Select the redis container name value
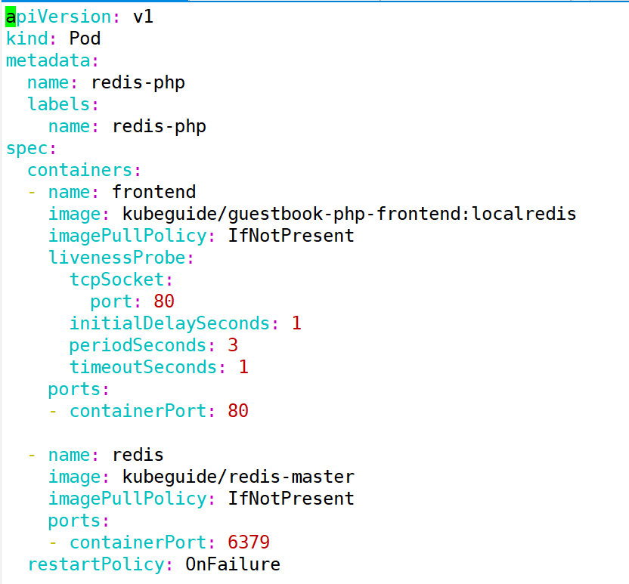The image size is (629, 584). [x=138, y=455]
